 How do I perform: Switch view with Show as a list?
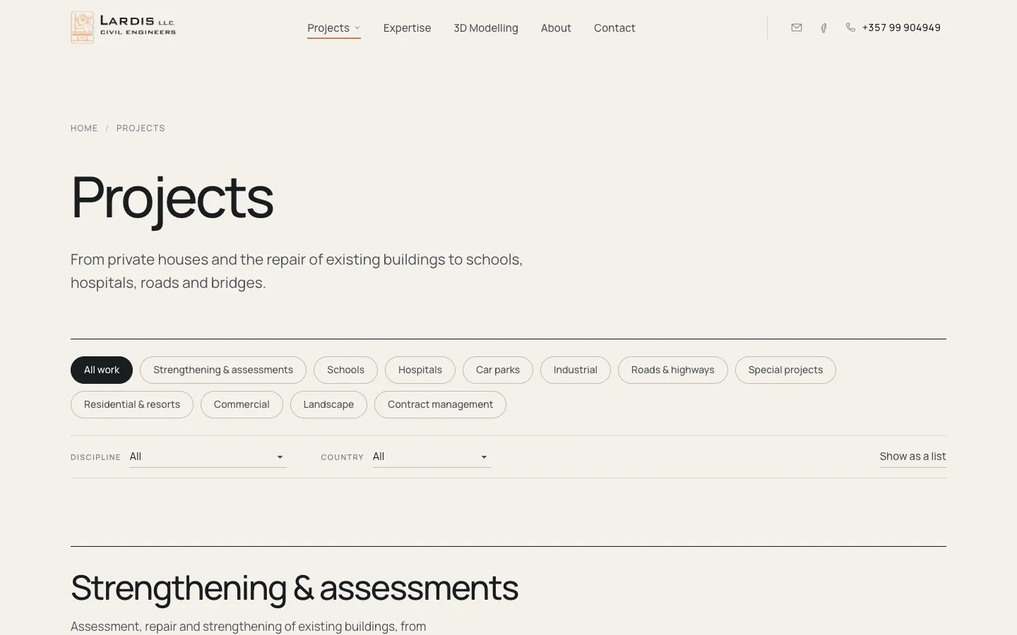pos(912,456)
